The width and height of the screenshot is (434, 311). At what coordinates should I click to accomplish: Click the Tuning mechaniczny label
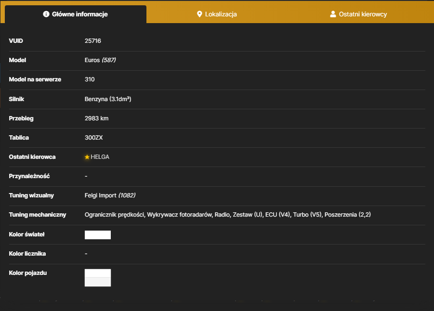coord(38,215)
